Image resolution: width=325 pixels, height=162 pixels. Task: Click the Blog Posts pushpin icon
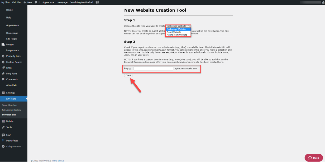coord(3,73)
